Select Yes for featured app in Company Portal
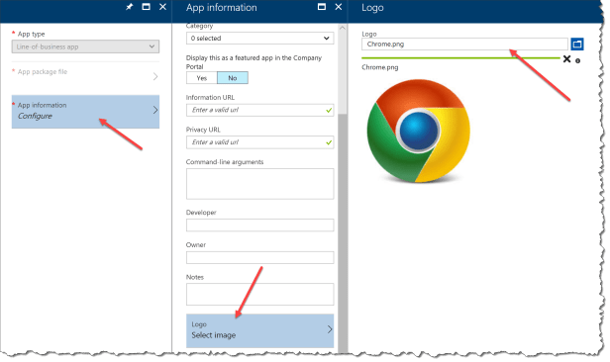 pyautogui.click(x=202, y=78)
